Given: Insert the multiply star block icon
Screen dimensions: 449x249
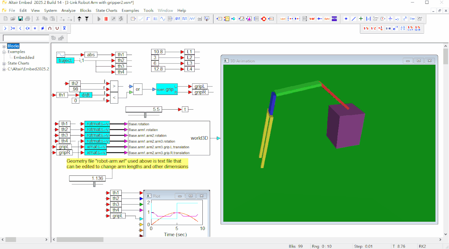Looking at the screenshot, I should pos(346,19).
